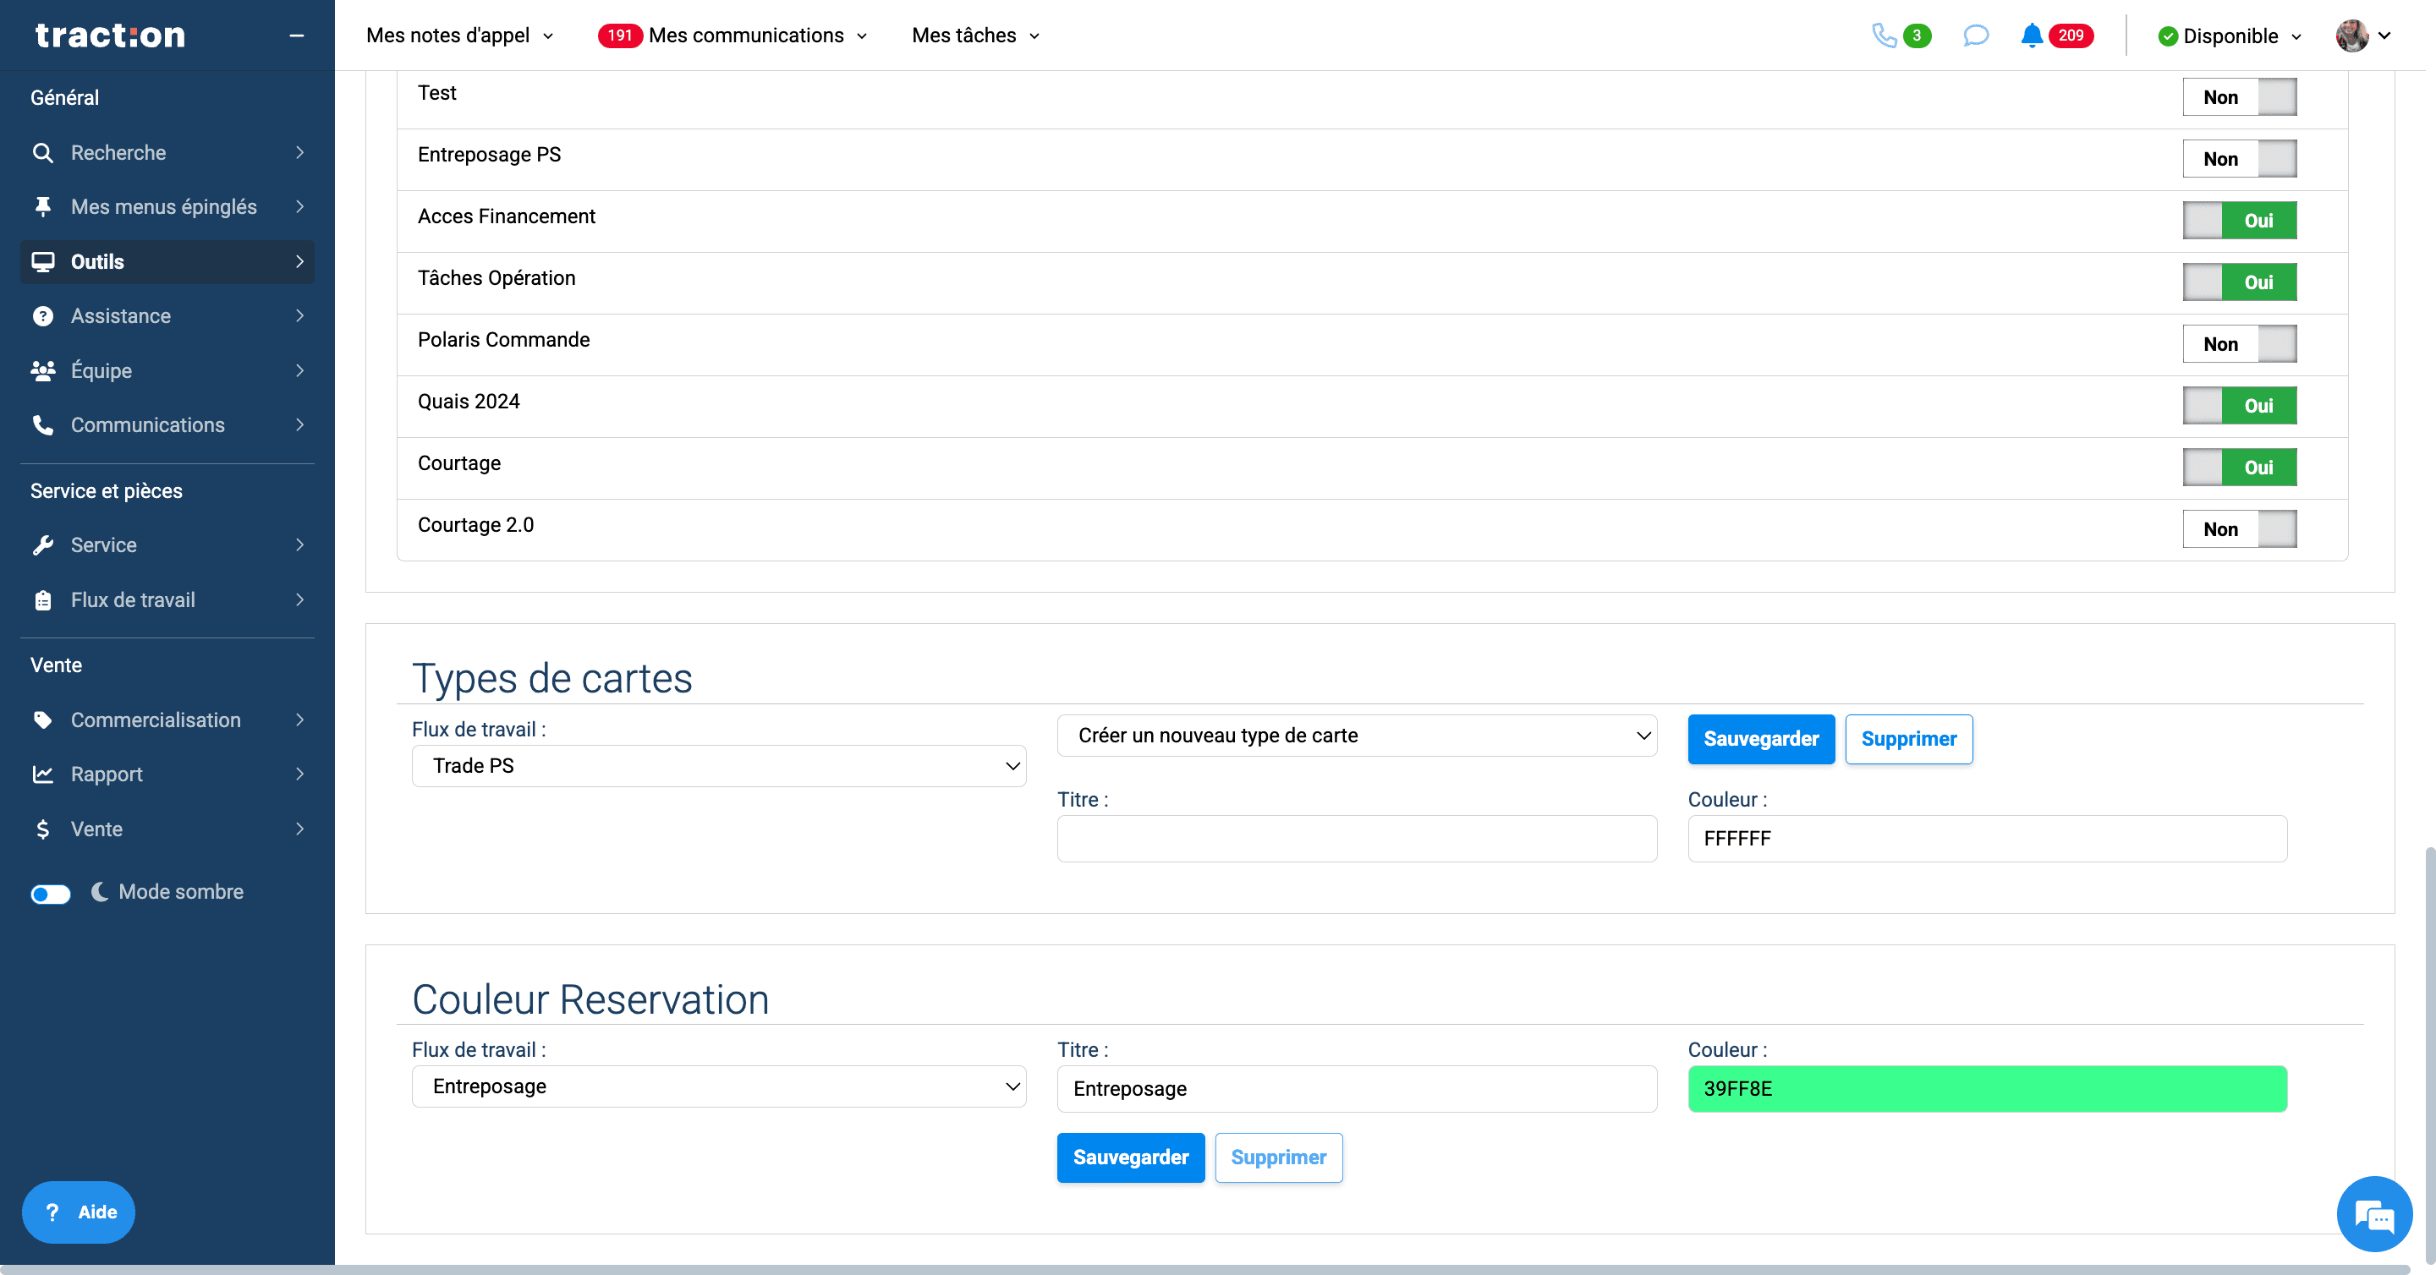Viewport: 2436px width, 1275px height.
Task: Open the chat bubble icon in top bar
Action: click(x=1976, y=36)
